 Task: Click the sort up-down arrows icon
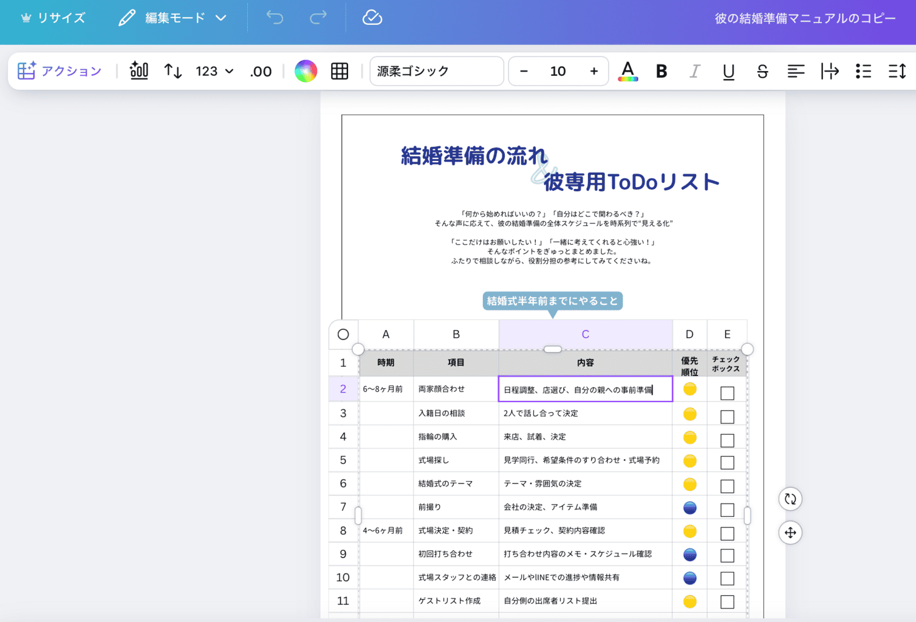click(173, 71)
